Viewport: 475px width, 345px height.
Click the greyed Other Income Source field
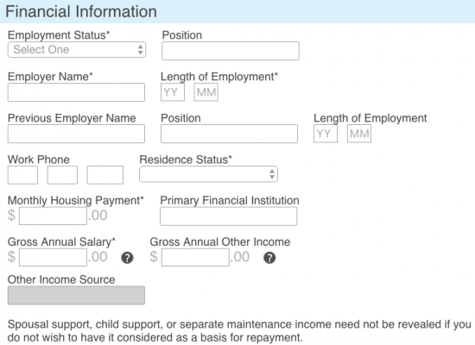(x=76, y=295)
